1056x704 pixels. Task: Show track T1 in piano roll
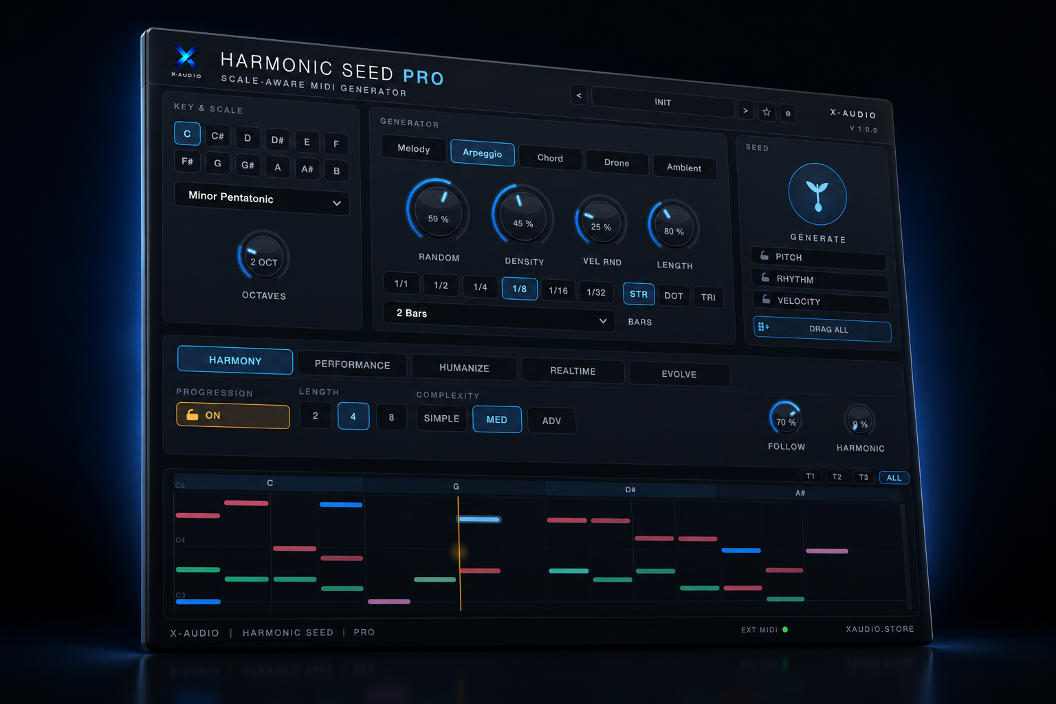[811, 476]
